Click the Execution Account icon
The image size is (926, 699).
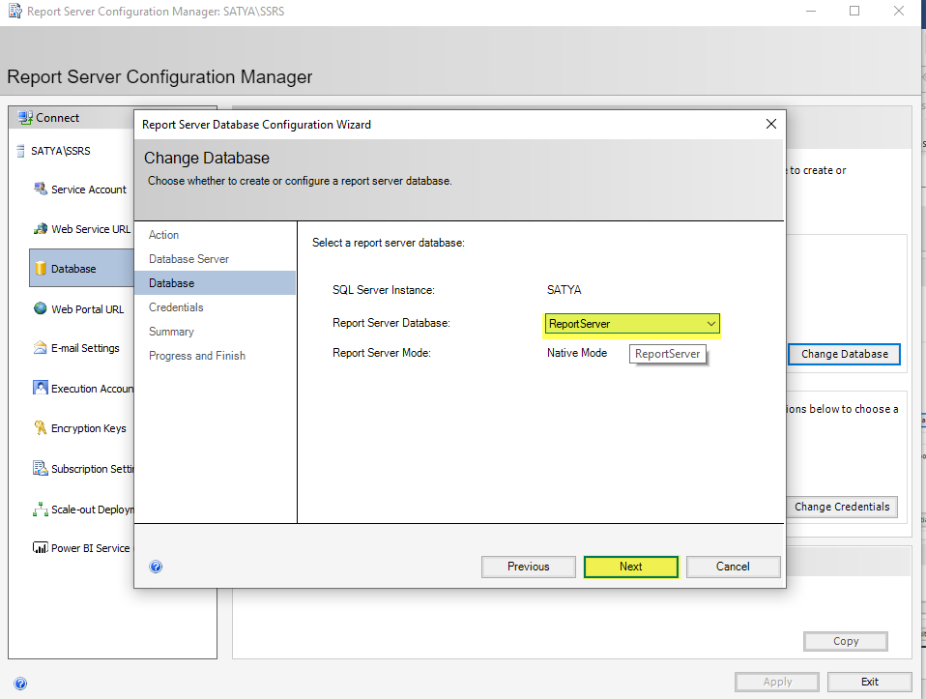(41, 388)
